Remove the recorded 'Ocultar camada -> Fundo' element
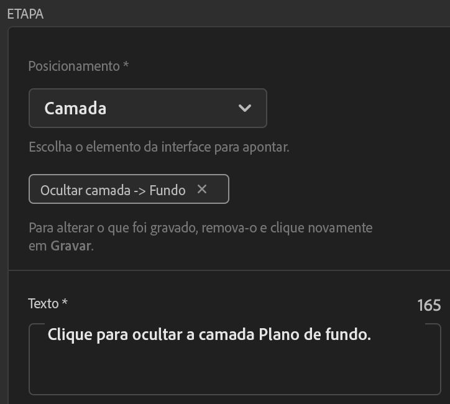 point(201,190)
